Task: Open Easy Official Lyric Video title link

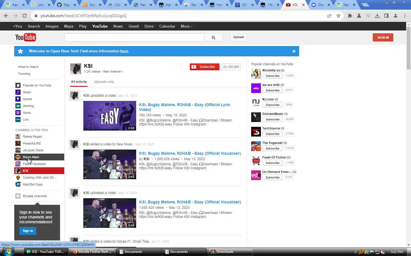Action: point(184,107)
